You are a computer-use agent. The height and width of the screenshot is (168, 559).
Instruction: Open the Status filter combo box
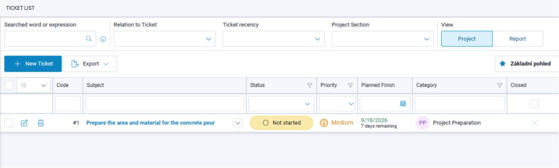281,104
